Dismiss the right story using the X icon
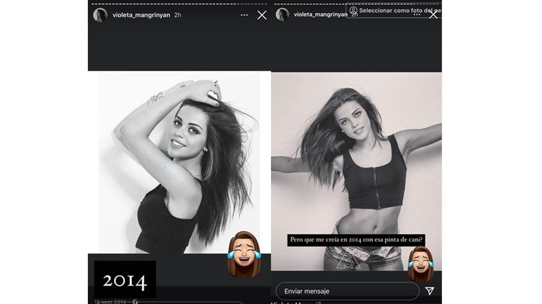 click(433, 15)
